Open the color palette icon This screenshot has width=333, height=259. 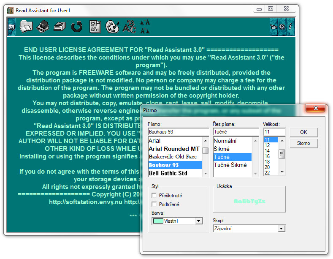112,27
